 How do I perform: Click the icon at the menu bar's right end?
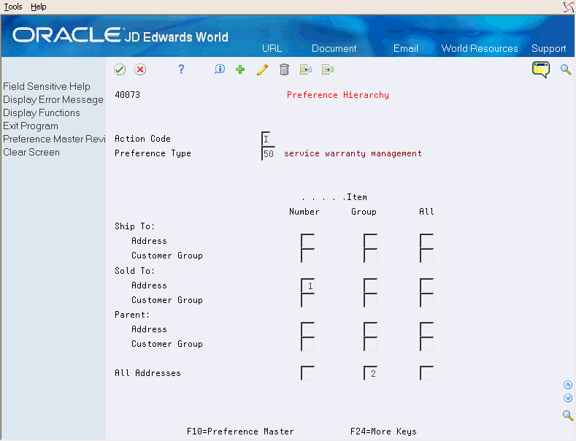[568, 7]
